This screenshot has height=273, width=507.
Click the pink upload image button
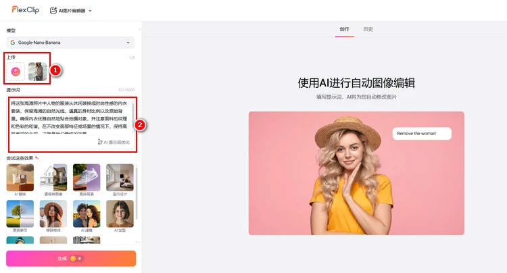click(x=16, y=72)
